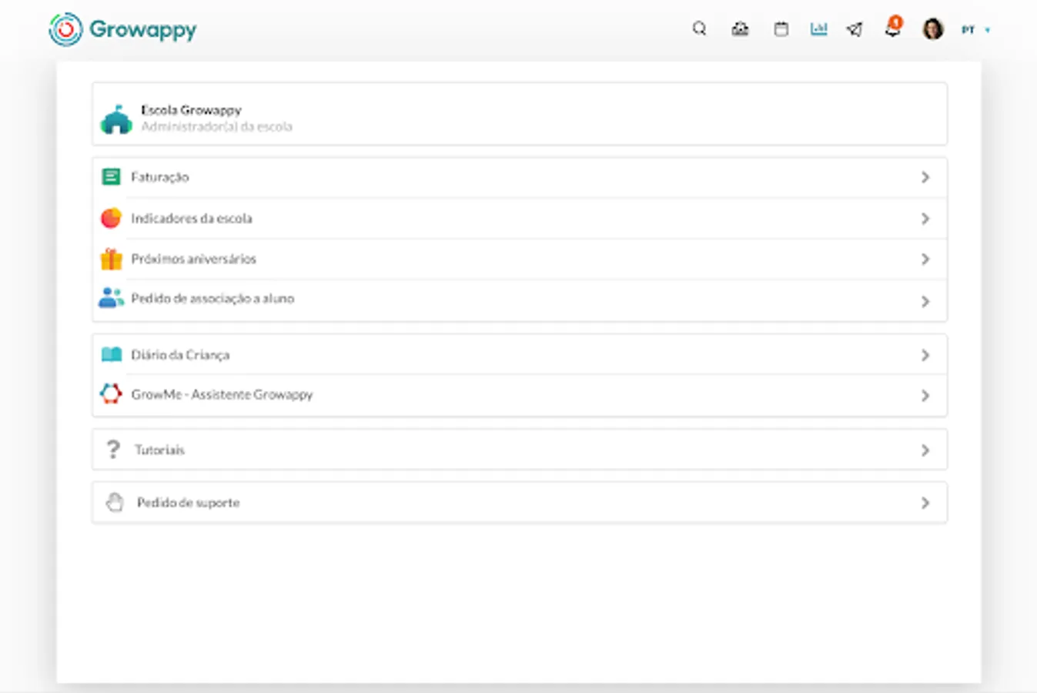Screen dimensions: 1037x693
Task: Open GrowMe - Assistente Growappy entry
Action: tap(520, 395)
